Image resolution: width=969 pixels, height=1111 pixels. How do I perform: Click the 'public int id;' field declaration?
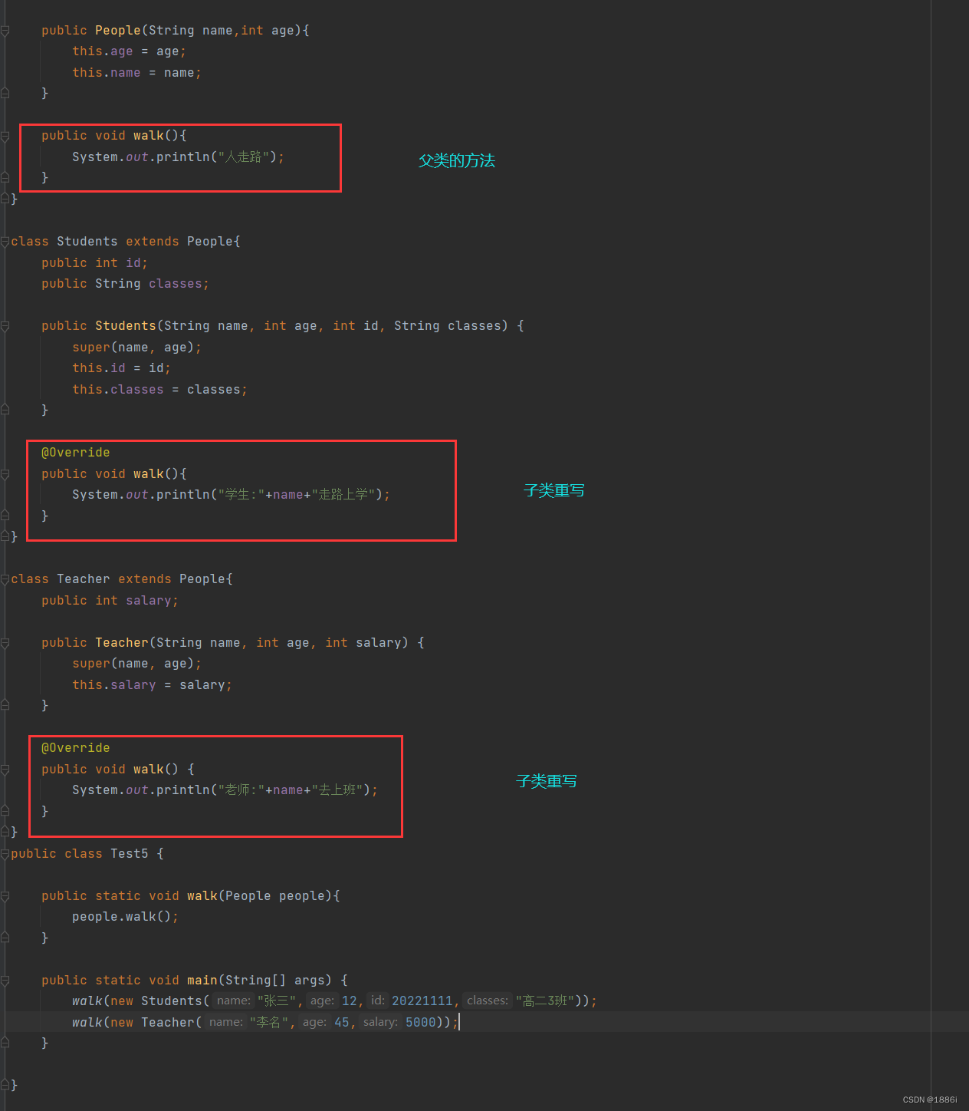(x=94, y=263)
